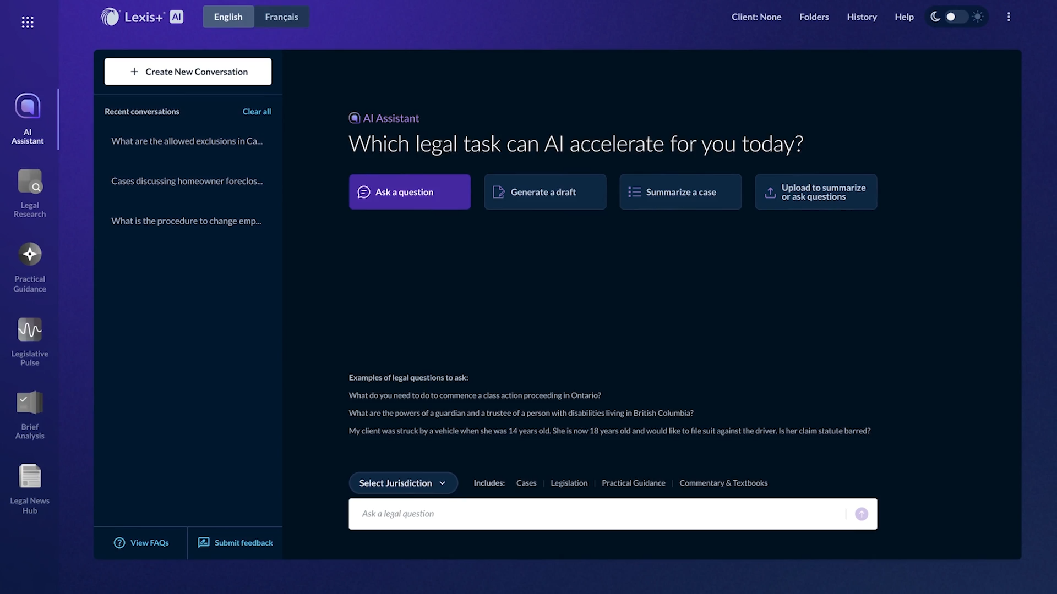Switch interface language to Français
The height and width of the screenshot is (594, 1057).
click(x=281, y=17)
